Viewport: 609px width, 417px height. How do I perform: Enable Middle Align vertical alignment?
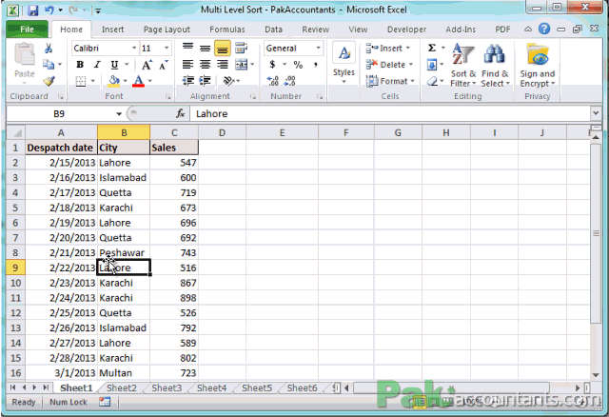pyautogui.click(x=206, y=49)
